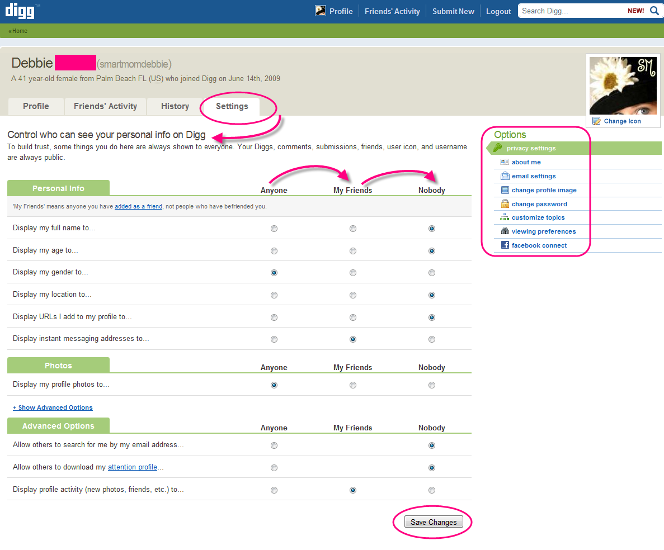The height and width of the screenshot is (550, 664).
Task: Click the Search Digg input field
Action: (x=571, y=11)
